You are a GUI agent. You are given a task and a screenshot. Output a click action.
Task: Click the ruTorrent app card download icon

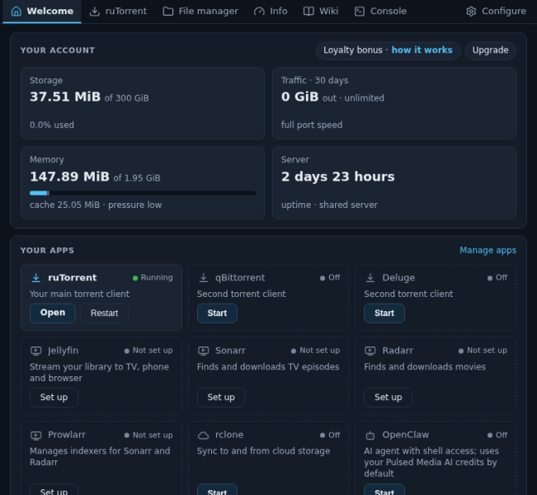click(36, 278)
